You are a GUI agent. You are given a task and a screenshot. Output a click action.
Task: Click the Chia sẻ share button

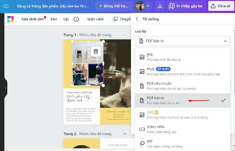(x=221, y=6)
